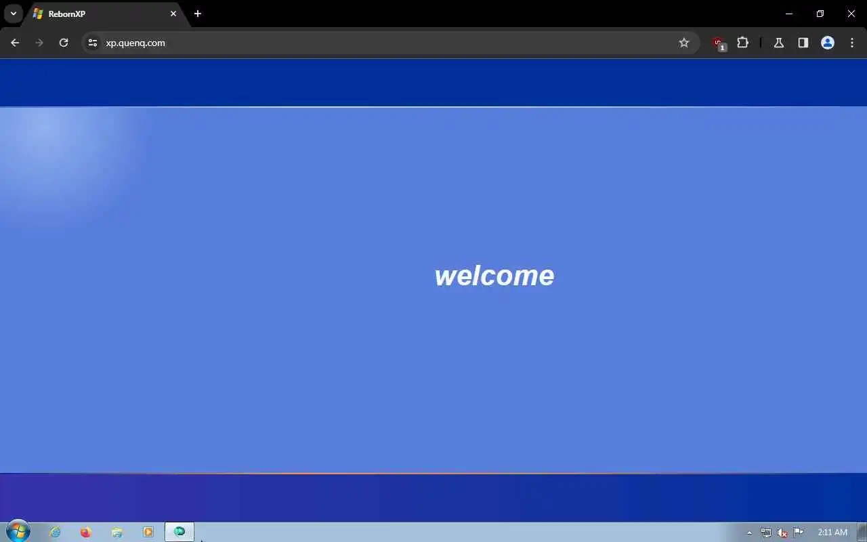The height and width of the screenshot is (542, 867).
Task: Close the Chrome window
Action: (x=851, y=14)
